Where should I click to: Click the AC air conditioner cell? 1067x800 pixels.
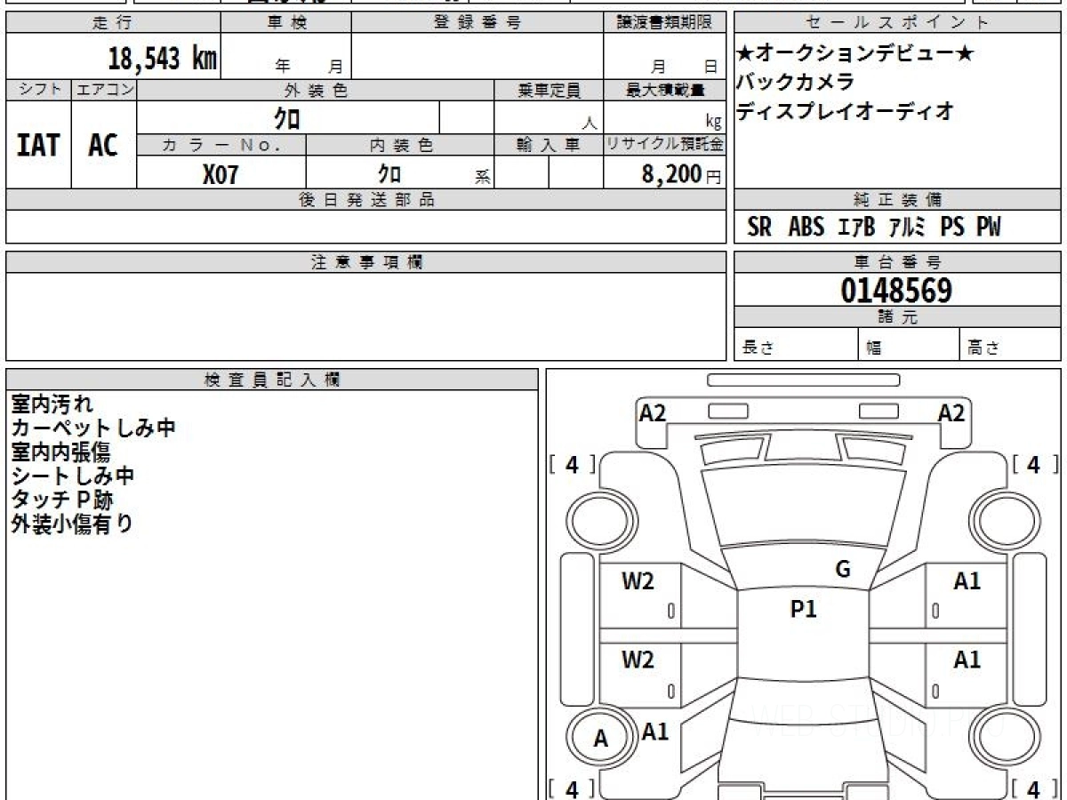pos(103,146)
